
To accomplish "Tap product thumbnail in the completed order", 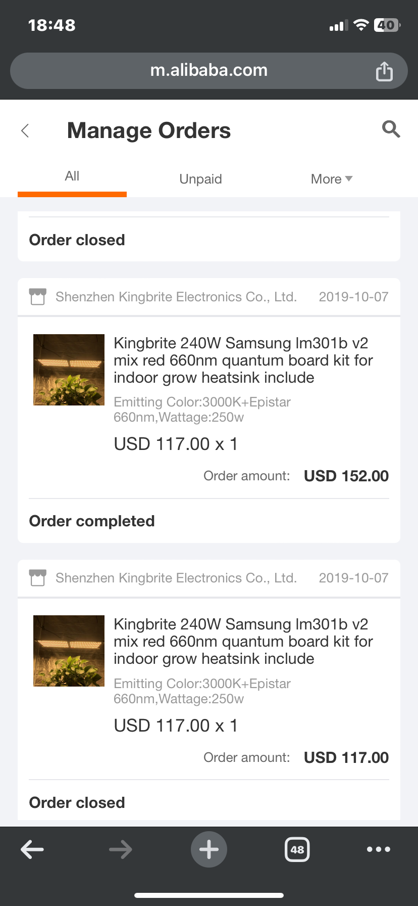I will coord(69,370).
